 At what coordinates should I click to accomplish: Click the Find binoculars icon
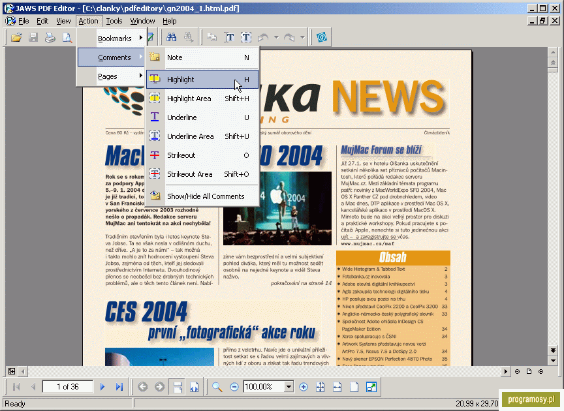(171, 37)
